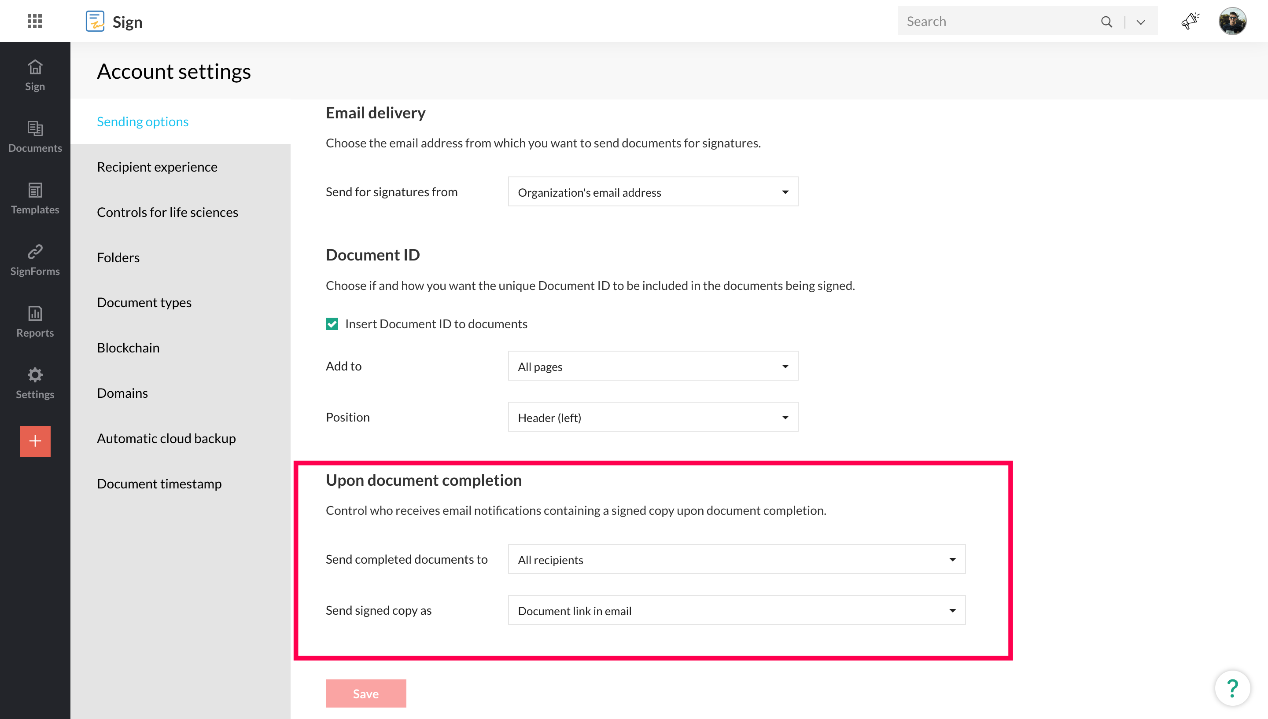Click the Save button
The image size is (1268, 719).
[365, 693]
